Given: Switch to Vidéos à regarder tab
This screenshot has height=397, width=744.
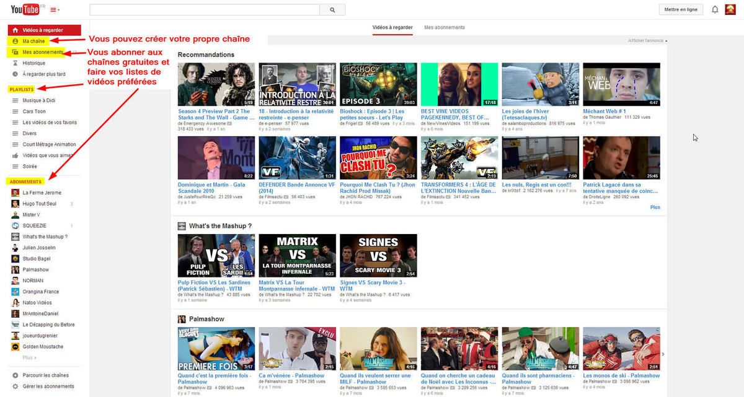Looking at the screenshot, I should point(392,27).
